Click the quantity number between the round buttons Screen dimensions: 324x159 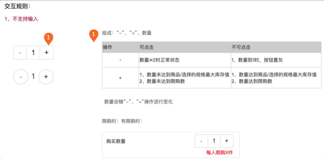33,76
